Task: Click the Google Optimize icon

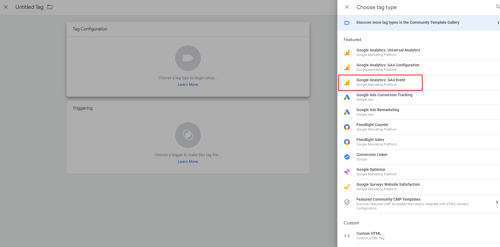Action: pos(347,172)
